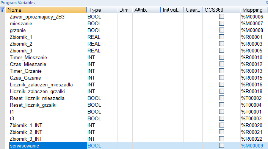Select the Zawor_oprozniajacy_ZB3 variable name
Screen dimensions: 268x149
[37, 17]
